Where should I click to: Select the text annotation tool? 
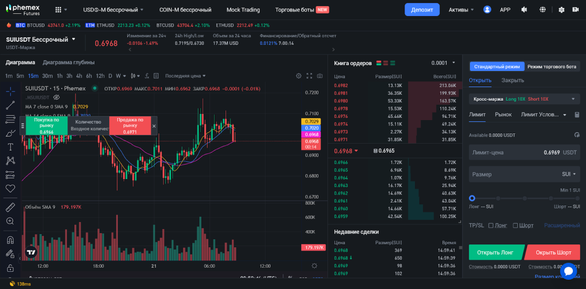tap(10, 147)
